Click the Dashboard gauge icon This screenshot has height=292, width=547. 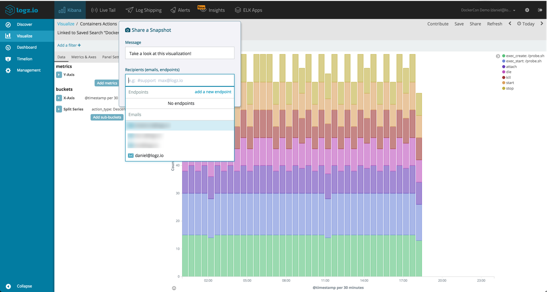tap(8, 47)
